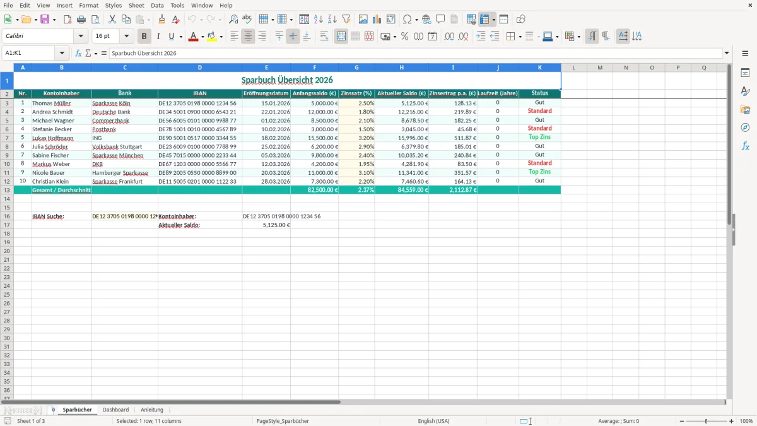The width and height of the screenshot is (757, 426).
Task: Click the 100% zoom level field
Action: click(746, 421)
